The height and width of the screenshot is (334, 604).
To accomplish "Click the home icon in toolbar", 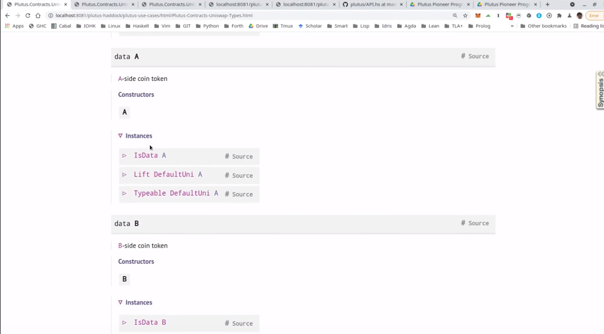I will (38, 16).
